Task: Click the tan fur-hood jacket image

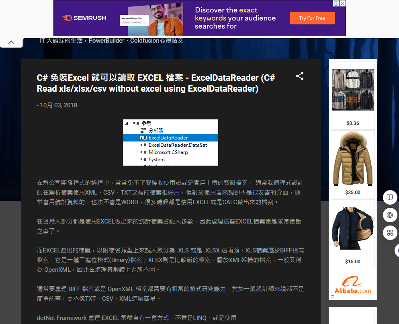Action: coord(353,159)
